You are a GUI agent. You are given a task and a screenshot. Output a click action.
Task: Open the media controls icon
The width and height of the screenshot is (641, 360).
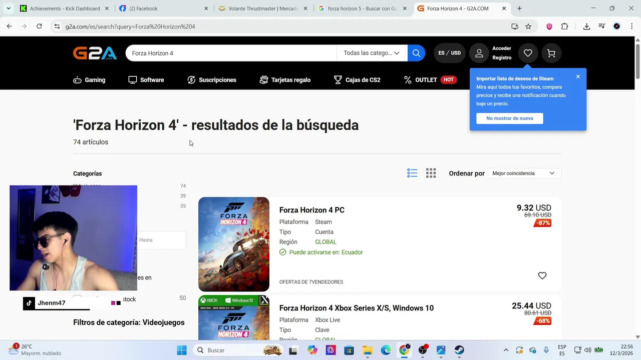(602, 26)
